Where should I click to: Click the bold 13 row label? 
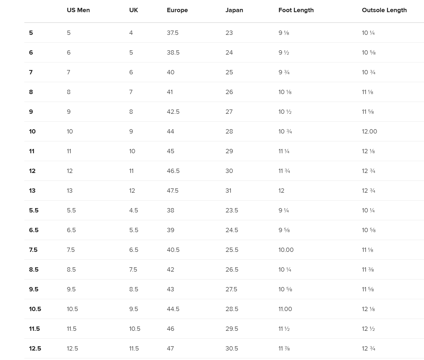coord(32,191)
